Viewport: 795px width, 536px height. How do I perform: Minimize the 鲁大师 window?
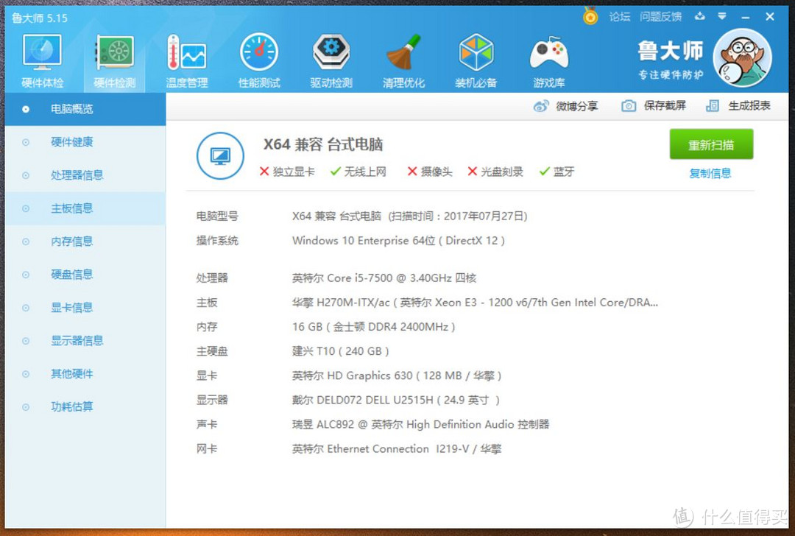pos(745,17)
